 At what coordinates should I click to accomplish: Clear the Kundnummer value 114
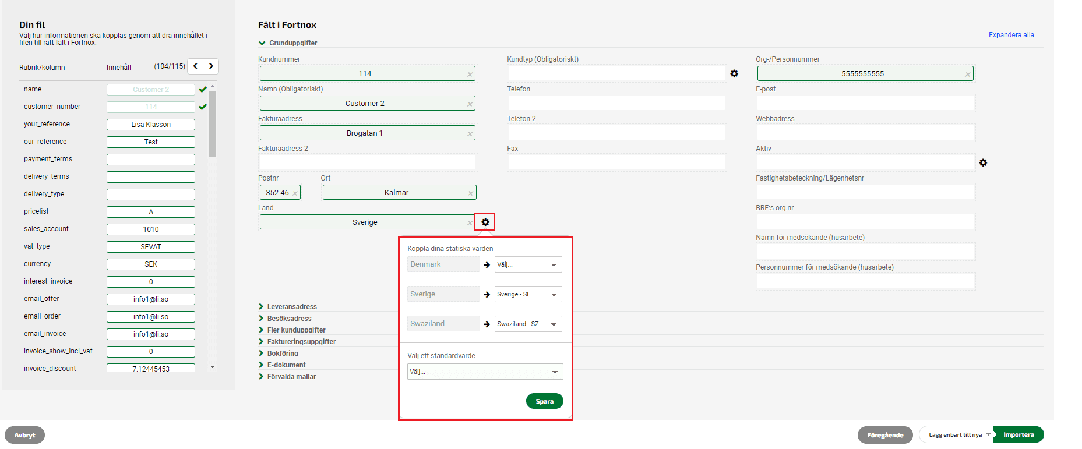(x=470, y=74)
